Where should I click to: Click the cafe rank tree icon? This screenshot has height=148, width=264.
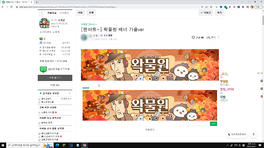(41, 39)
